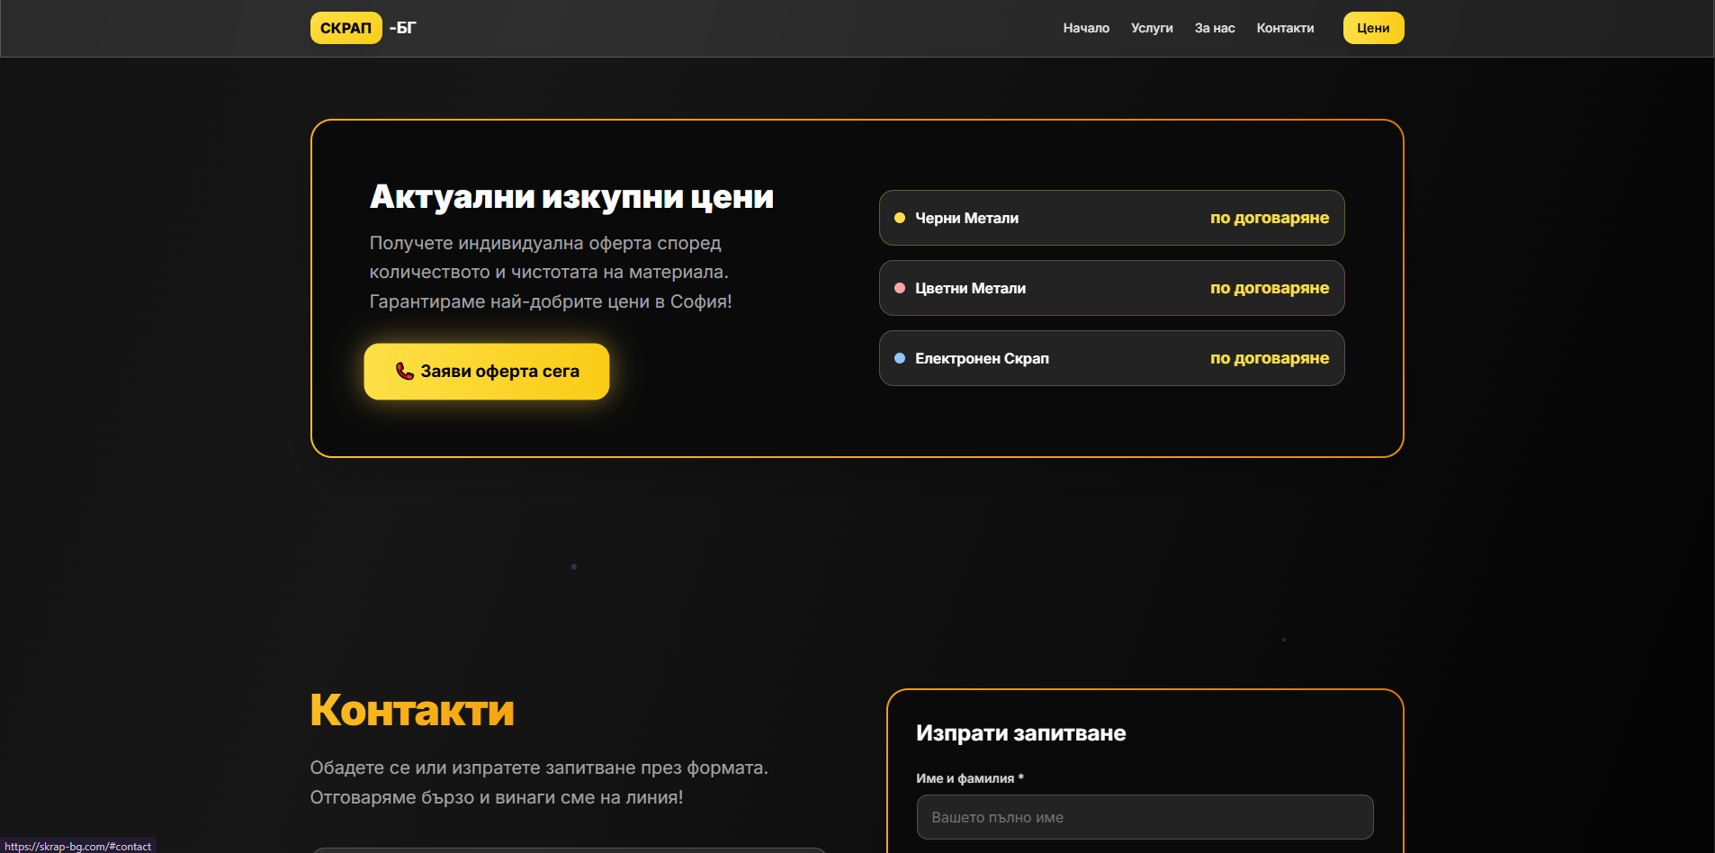Click the Електронен Скрап по договаряне price
This screenshot has height=853, width=1715.
click(x=1269, y=358)
